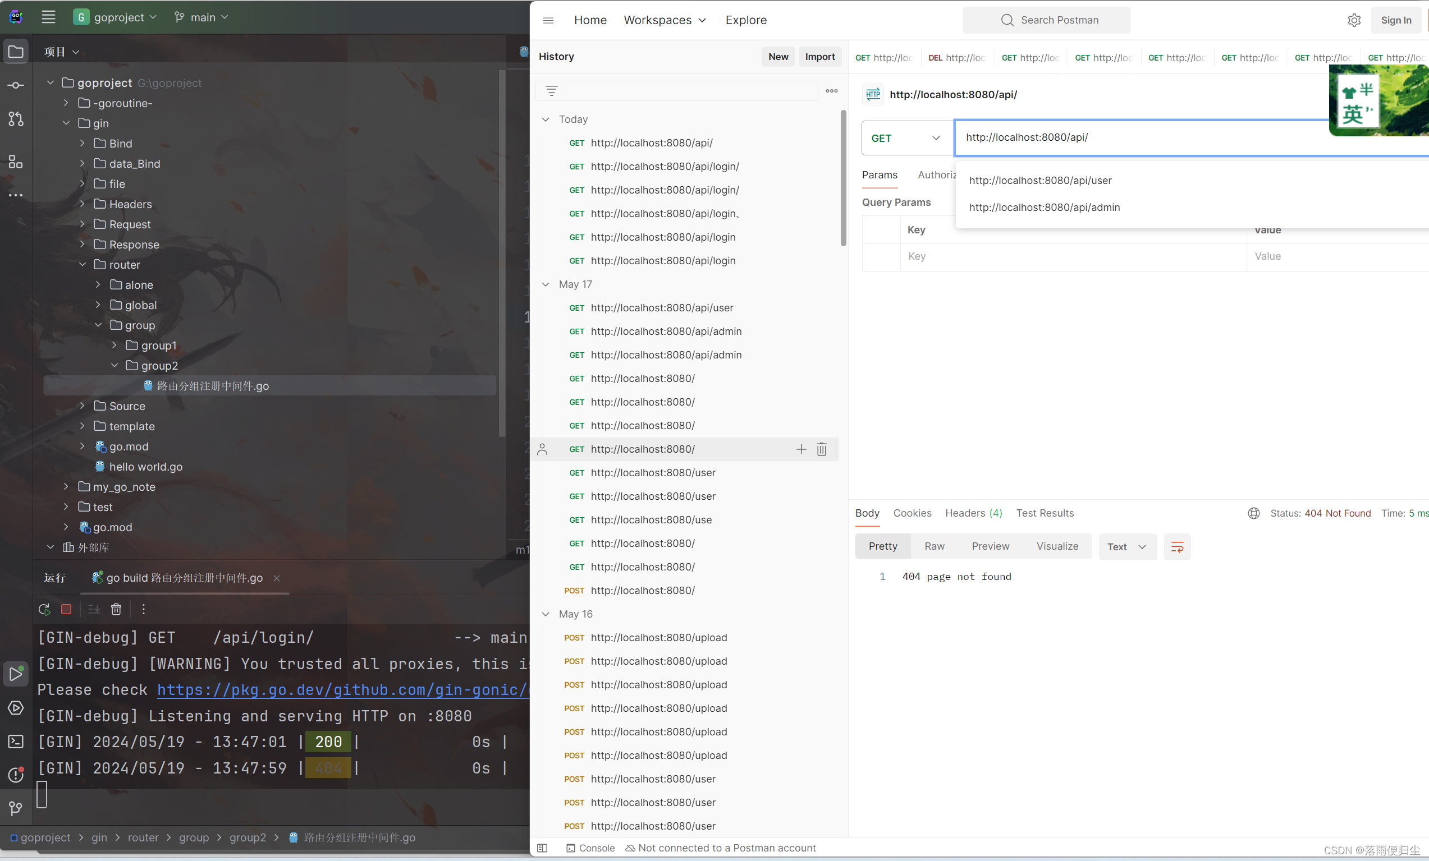The width and height of the screenshot is (1429, 861).
Task: Collapse the May 17 history section
Action: 545,284
